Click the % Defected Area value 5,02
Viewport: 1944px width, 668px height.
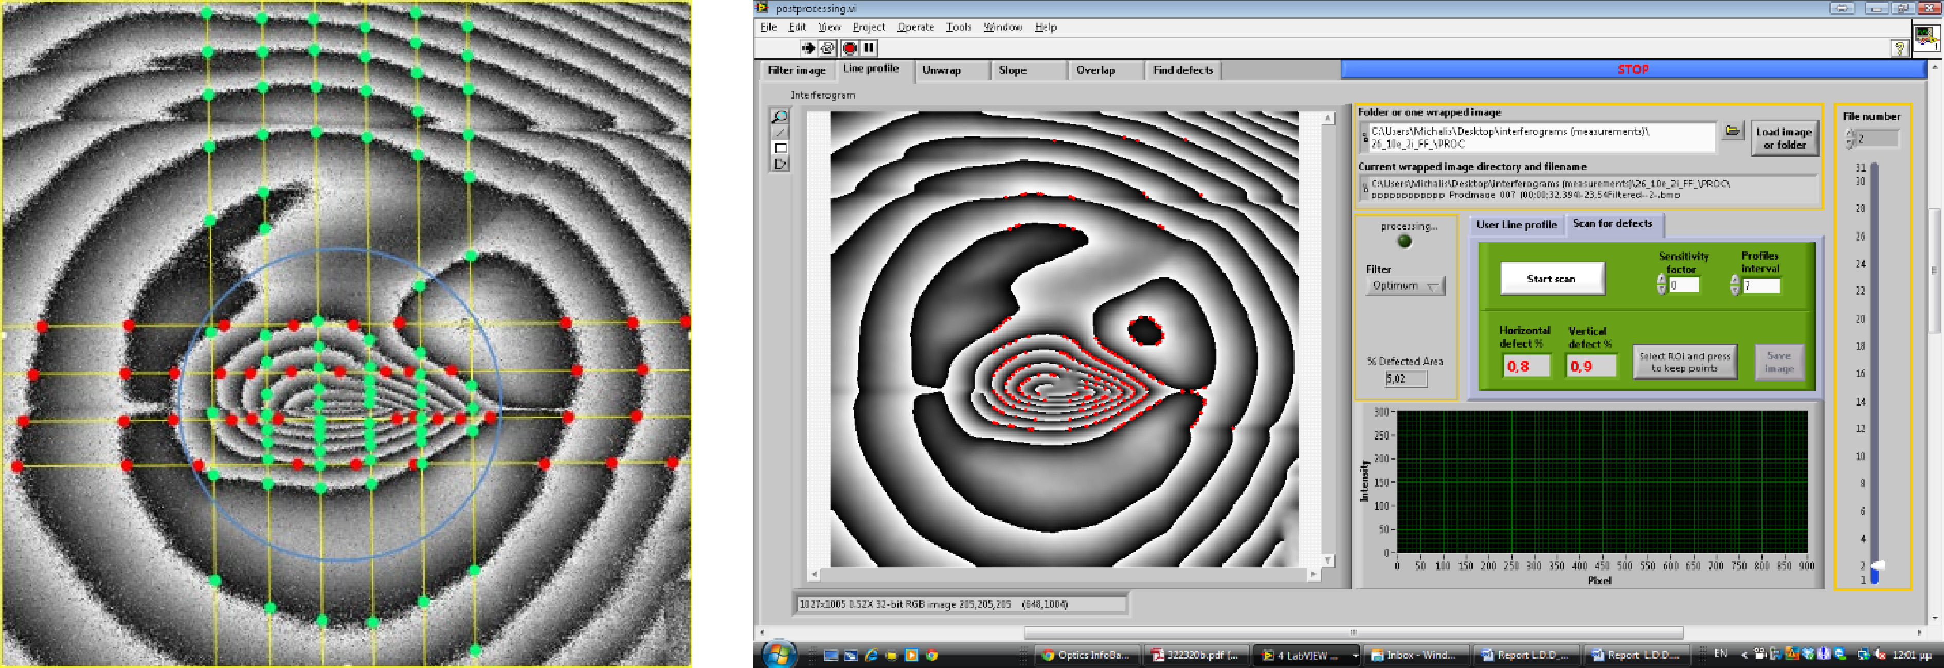tap(1406, 379)
